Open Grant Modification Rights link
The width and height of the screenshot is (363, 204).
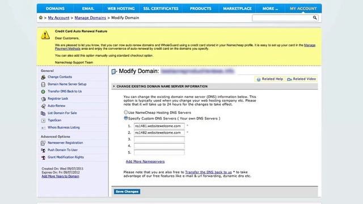66,157
